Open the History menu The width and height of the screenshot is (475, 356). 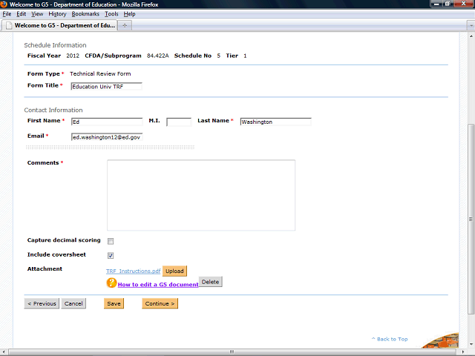tap(57, 14)
